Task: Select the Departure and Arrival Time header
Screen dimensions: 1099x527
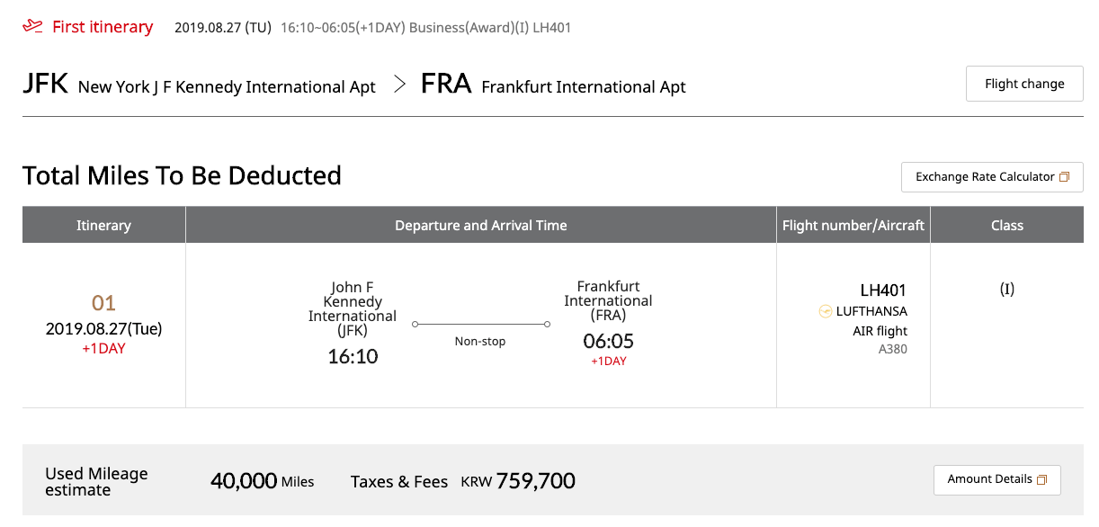Action: 481,225
